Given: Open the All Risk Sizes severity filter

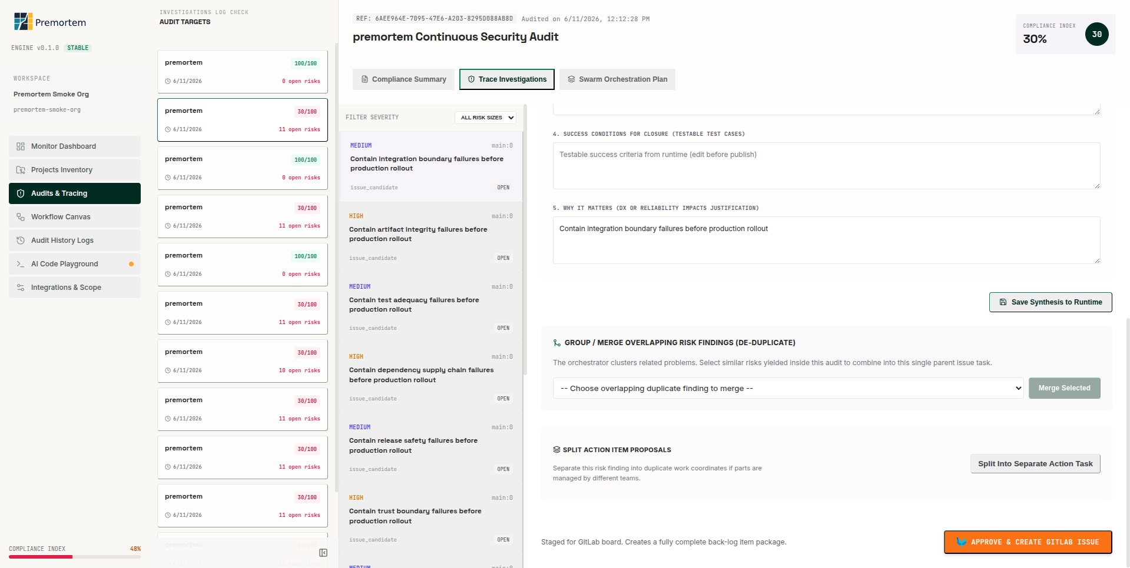Looking at the screenshot, I should pyautogui.click(x=485, y=118).
